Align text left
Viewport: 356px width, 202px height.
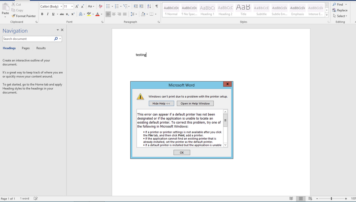click(x=108, y=14)
